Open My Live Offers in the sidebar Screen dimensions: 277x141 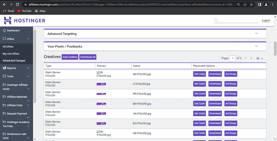[x=11, y=53]
